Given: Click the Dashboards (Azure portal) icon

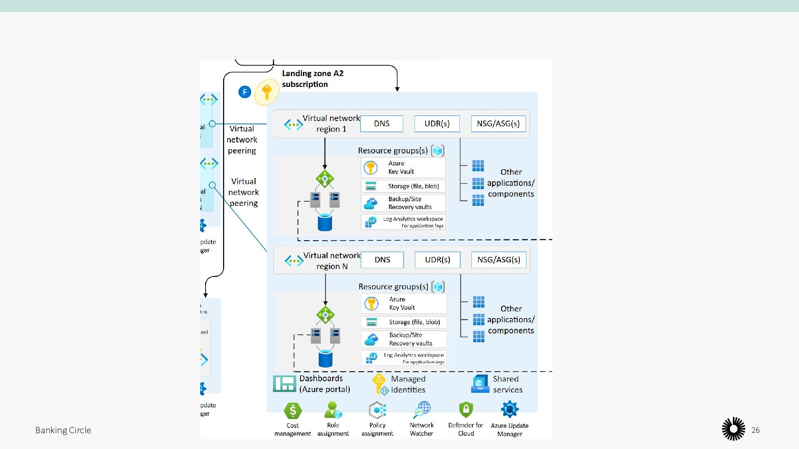Looking at the screenshot, I should tap(284, 384).
